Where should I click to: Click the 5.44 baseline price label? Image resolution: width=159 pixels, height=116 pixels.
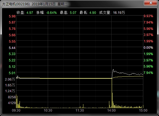tap(12, 48)
